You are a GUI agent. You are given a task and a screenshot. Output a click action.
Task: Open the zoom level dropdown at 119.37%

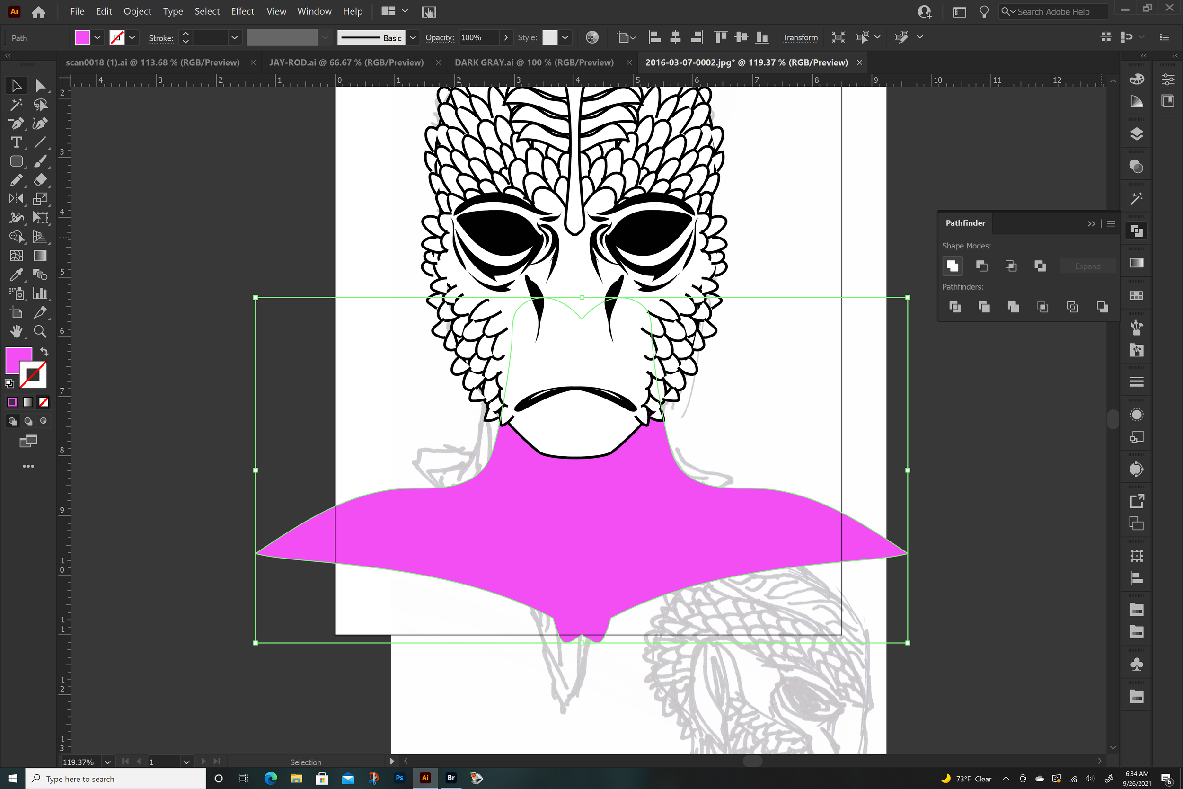coord(107,762)
